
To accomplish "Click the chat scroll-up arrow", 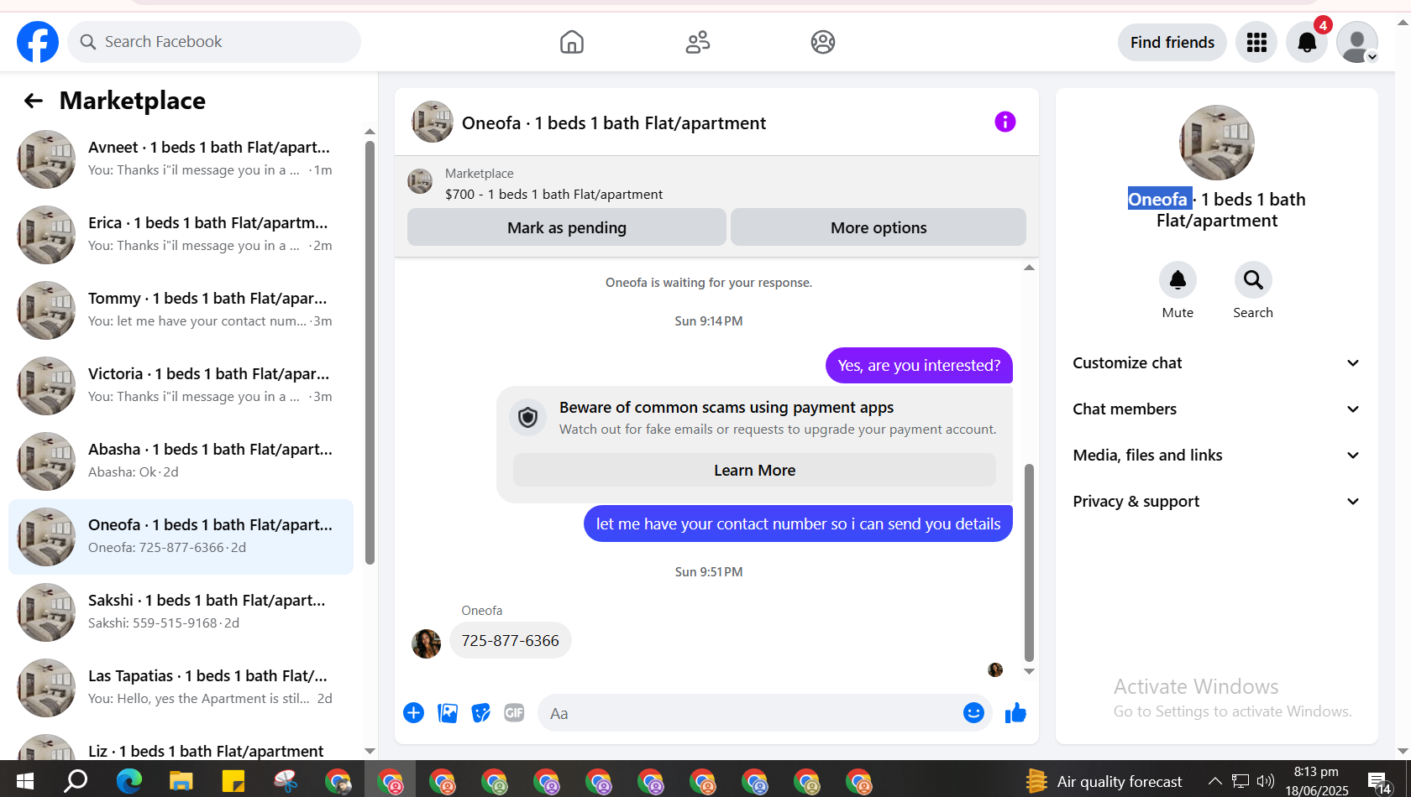I will click(x=1029, y=268).
